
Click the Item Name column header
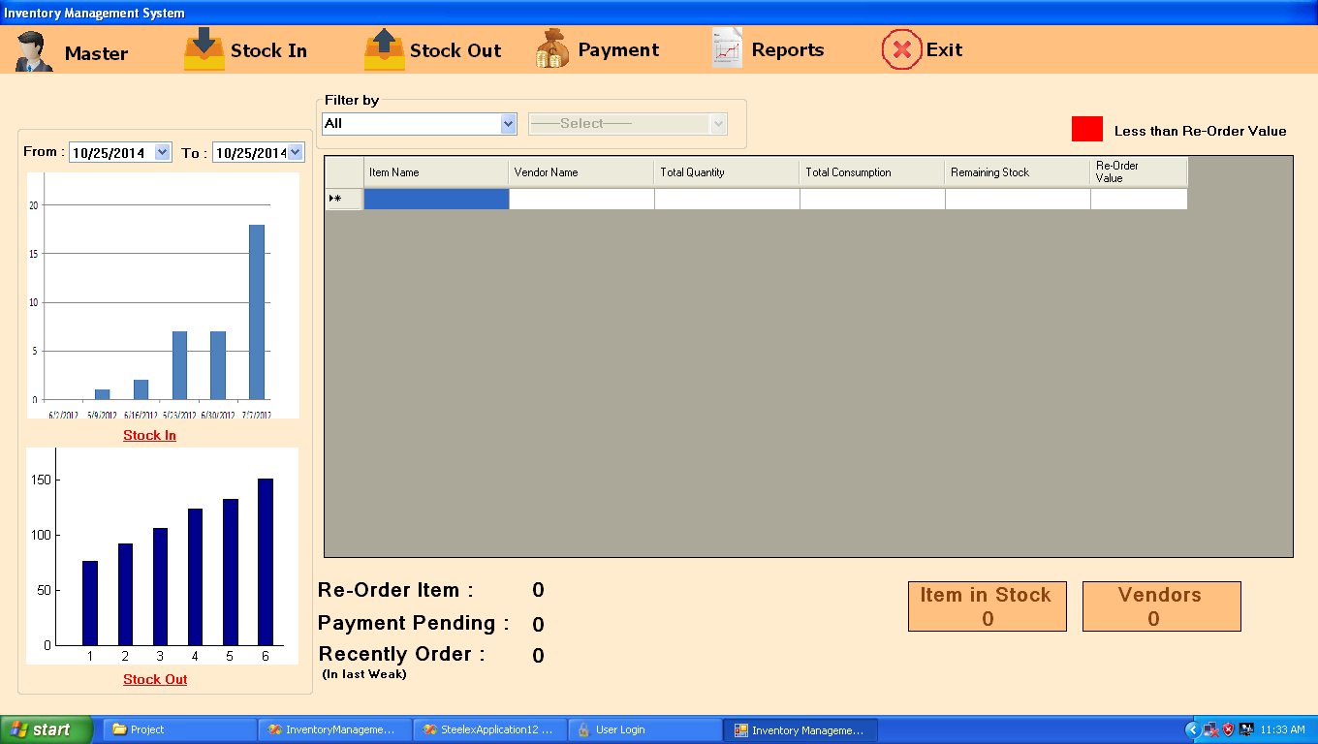pos(436,172)
